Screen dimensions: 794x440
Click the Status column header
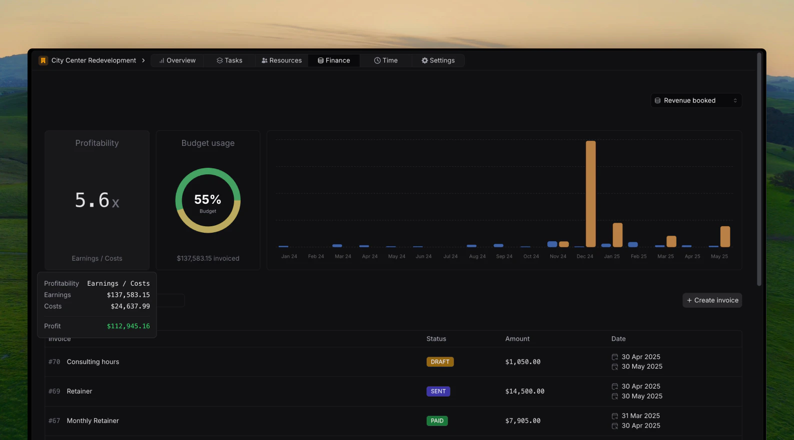[x=436, y=339]
